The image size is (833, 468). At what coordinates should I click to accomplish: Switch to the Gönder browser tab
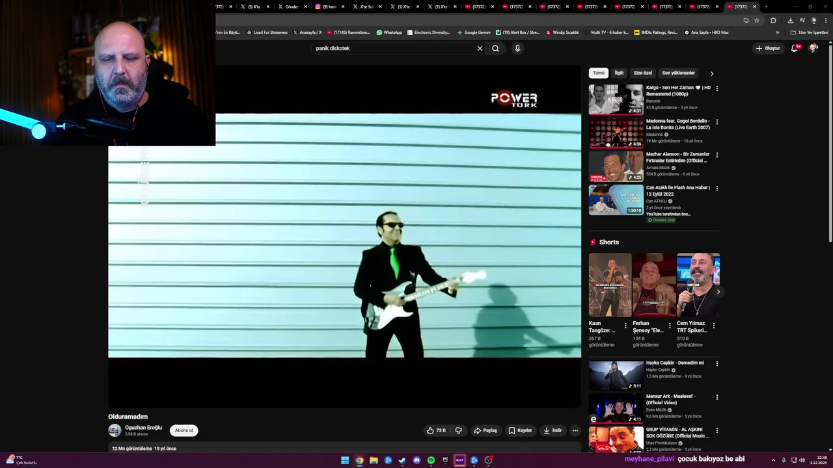[292, 6]
